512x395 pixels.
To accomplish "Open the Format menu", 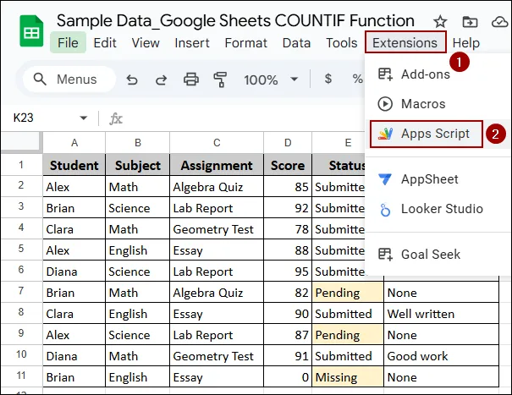I will tap(246, 43).
